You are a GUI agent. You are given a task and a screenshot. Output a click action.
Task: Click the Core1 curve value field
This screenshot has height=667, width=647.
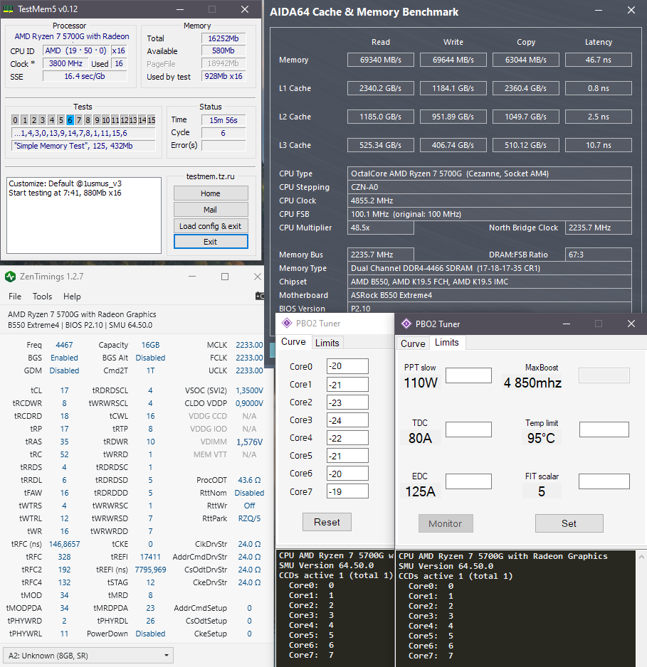coord(347,385)
